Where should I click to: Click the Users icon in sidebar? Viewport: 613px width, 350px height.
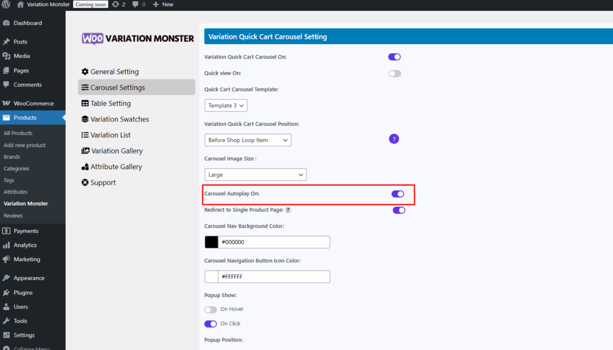click(x=6, y=306)
